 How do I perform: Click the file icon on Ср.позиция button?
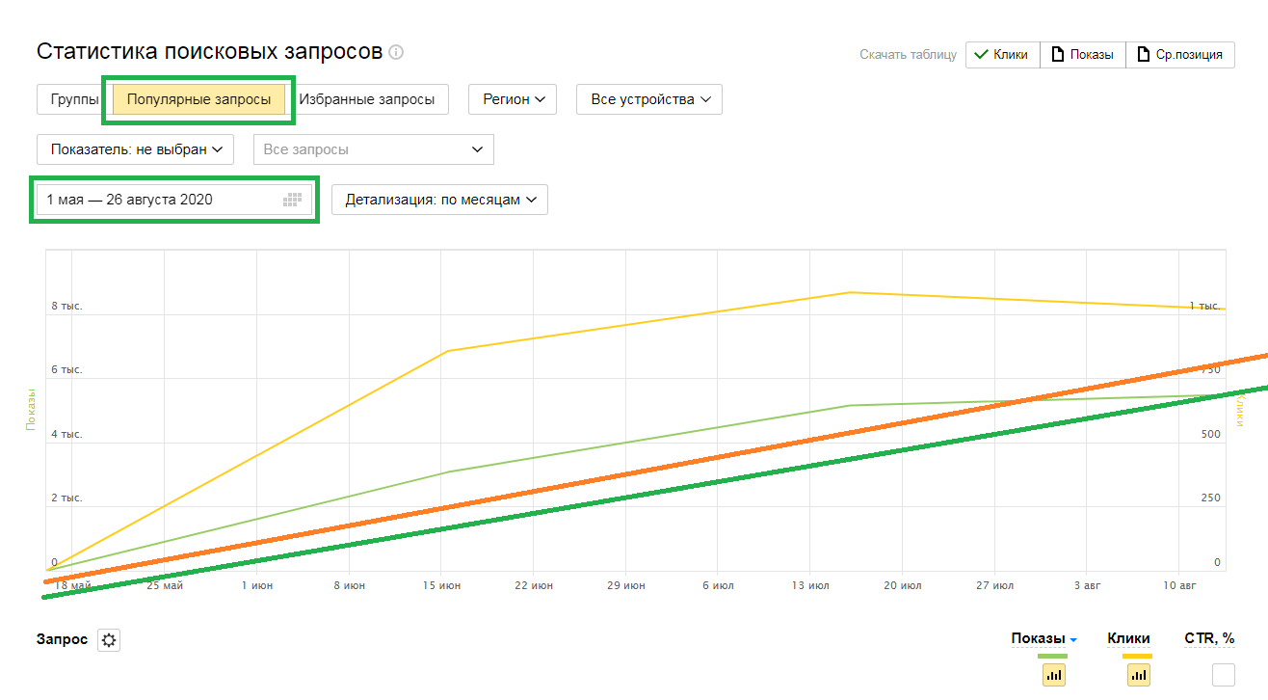tap(1143, 55)
